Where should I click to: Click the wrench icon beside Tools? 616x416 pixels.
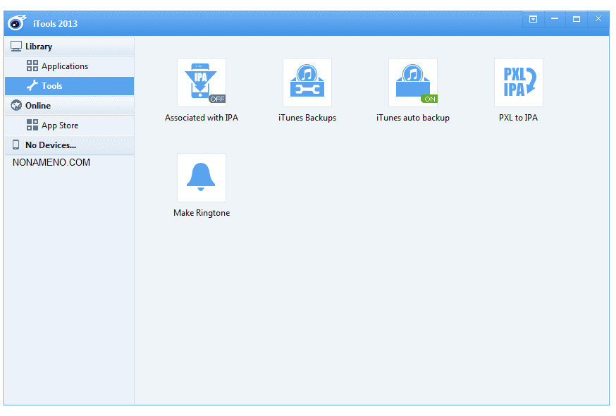(32, 86)
